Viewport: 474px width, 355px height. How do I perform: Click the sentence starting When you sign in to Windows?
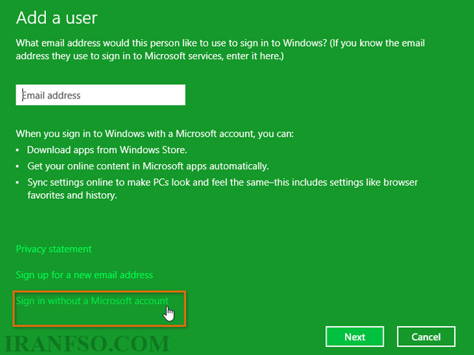(155, 134)
